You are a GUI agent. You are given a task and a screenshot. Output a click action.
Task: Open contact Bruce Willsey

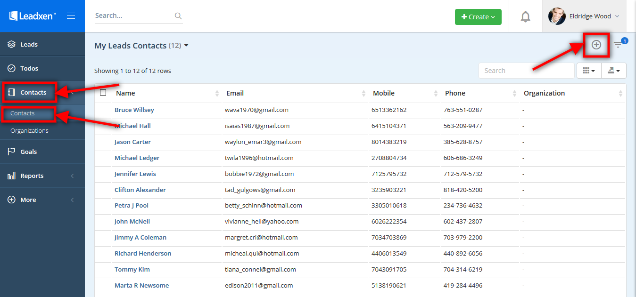tap(134, 110)
